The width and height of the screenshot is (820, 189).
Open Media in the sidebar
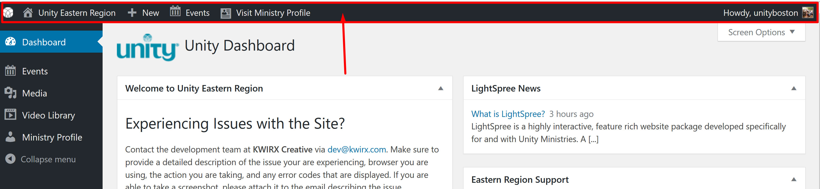[34, 93]
